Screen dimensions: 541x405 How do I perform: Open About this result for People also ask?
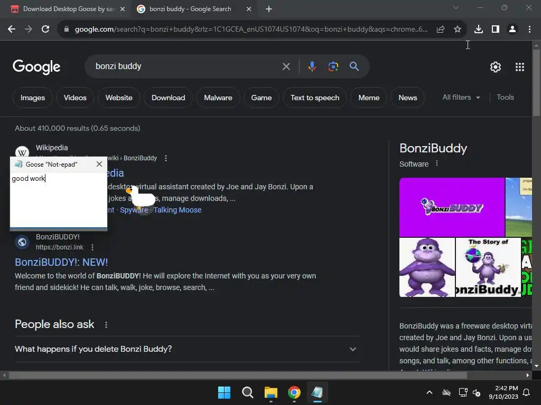[106, 325]
